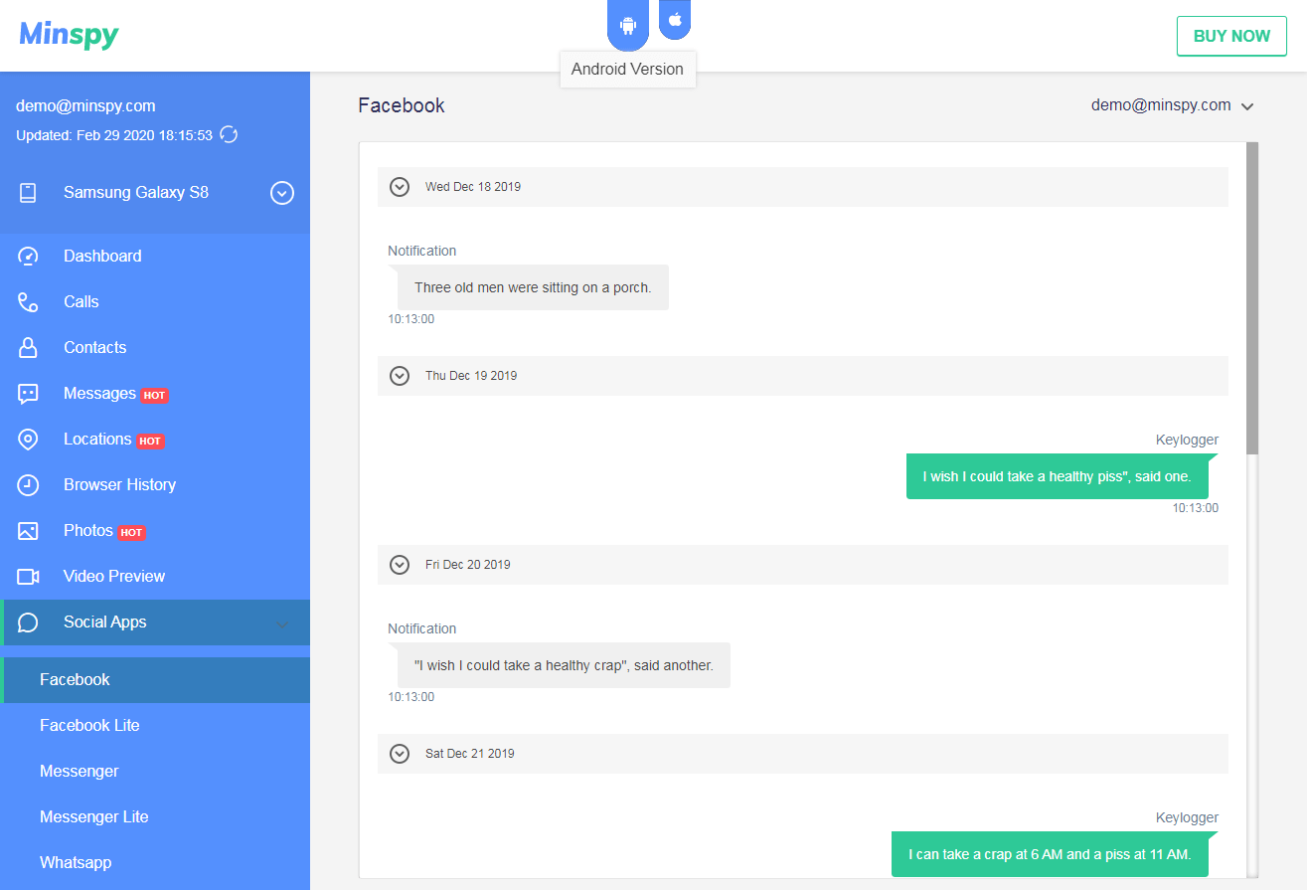The image size is (1307, 890).
Task: Click the Minspy logo
Action: tap(69, 36)
